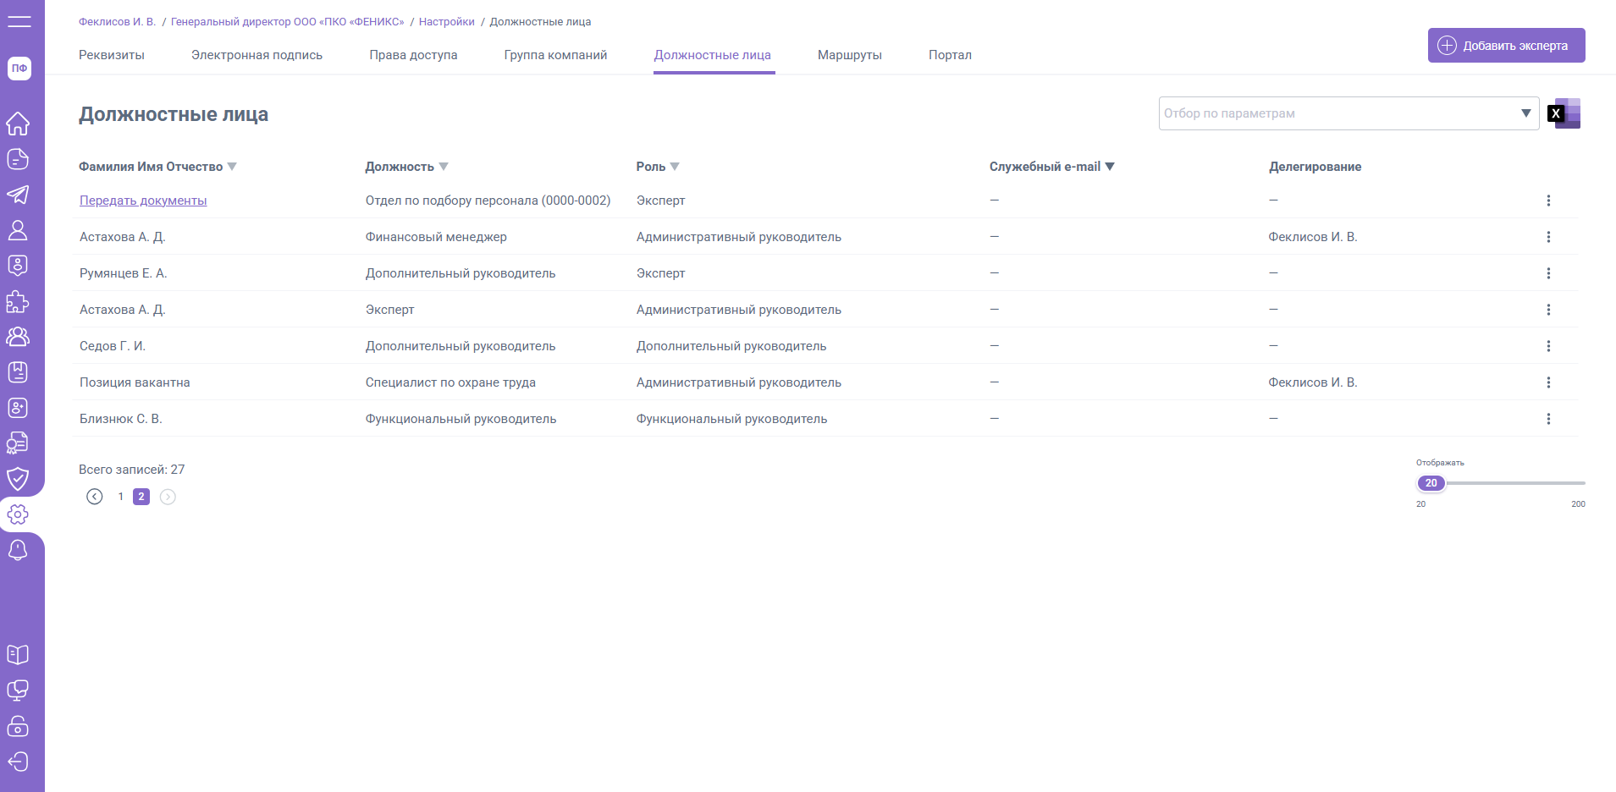Select page 2 in pagination
This screenshot has width=1616, height=792.
tap(141, 497)
